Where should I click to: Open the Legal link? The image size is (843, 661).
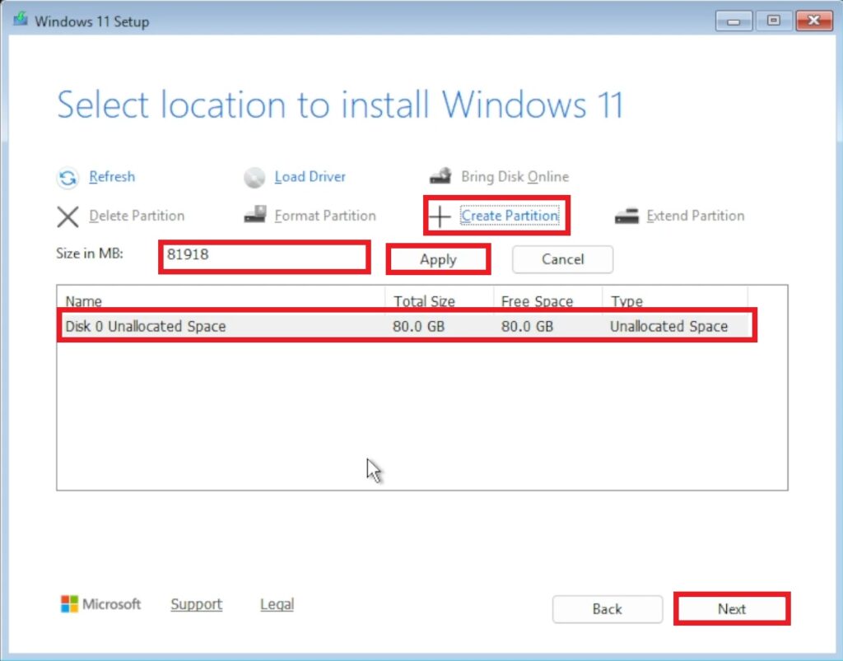click(x=277, y=604)
